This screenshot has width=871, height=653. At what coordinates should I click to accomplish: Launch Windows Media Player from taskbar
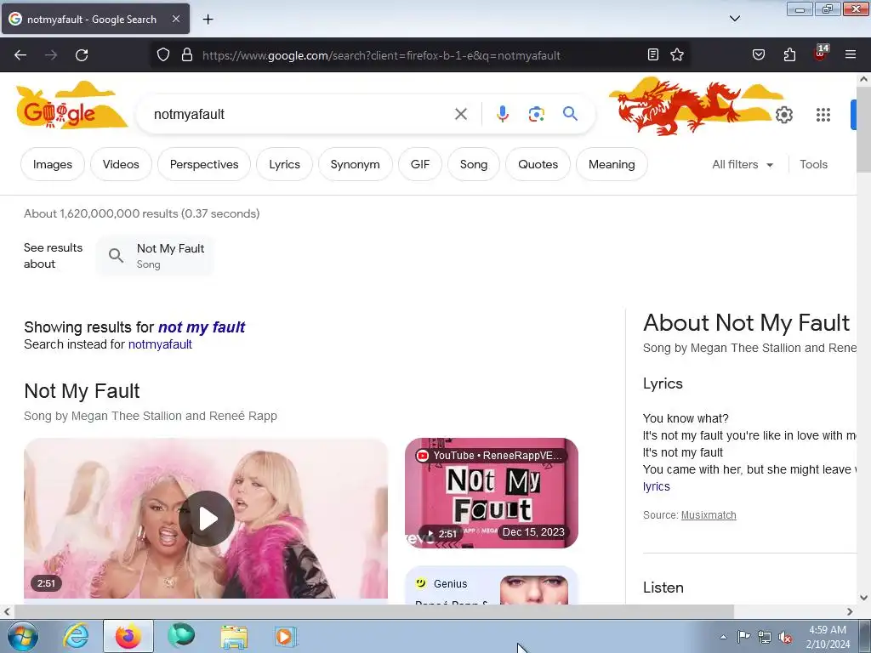tap(286, 636)
